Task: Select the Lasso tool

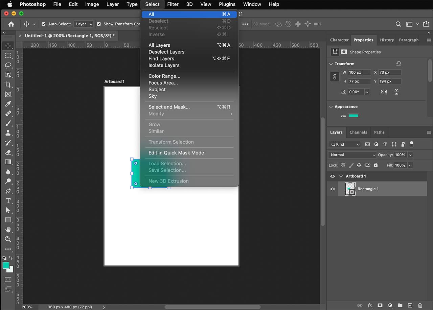Action: click(x=8, y=65)
